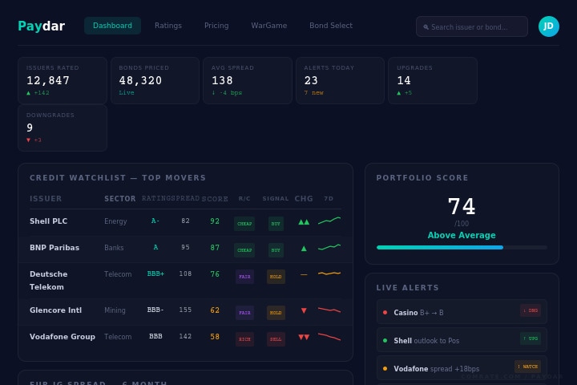Click the WATCH badge on Vodafone alert
This screenshot has height=385, width=577.
coord(527,367)
